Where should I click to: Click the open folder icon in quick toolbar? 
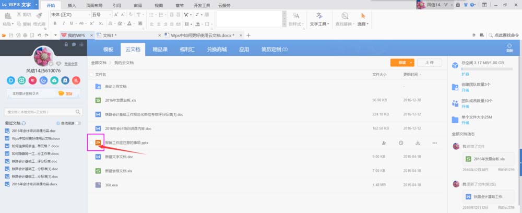[x=4, y=35]
